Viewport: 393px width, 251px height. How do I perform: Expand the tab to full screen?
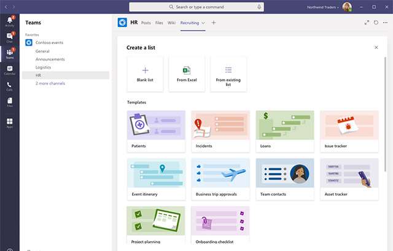[x=367, y=23]
